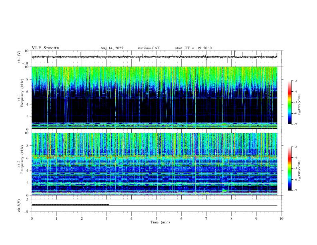Click the "8" kHz tick on ch.1 spectrogram
Image resolution: width=317 pixels, height=245 pixels.
(28, 79)
